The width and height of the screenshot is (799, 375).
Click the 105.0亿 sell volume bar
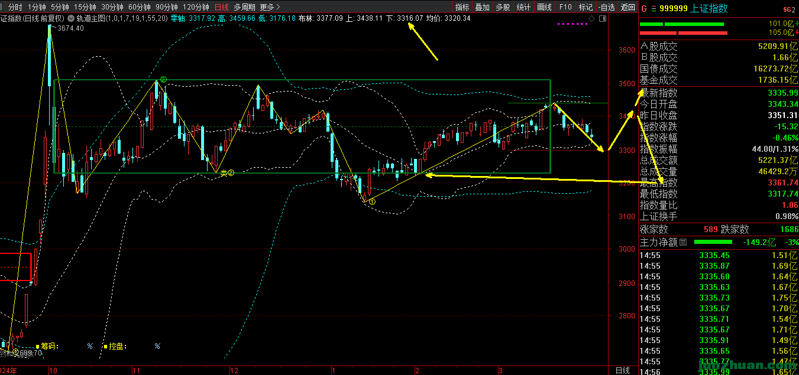coord(685,33)
